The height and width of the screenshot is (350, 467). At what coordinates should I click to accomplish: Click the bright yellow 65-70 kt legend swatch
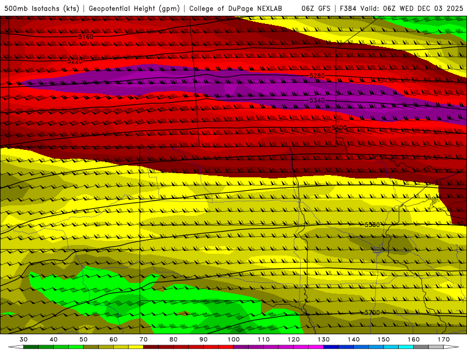pos(136,347)
